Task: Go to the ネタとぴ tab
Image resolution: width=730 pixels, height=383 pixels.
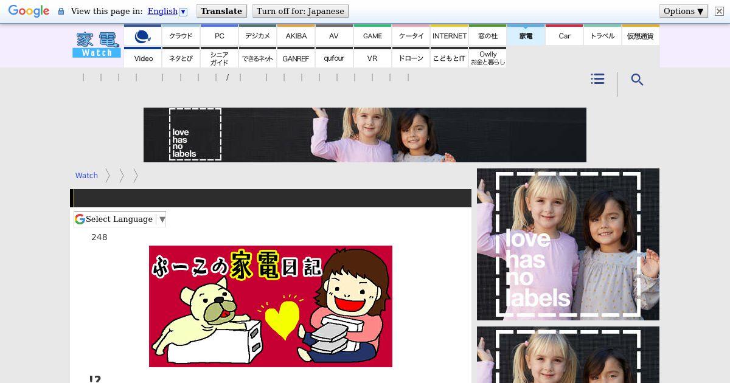Action: [181, 58]
